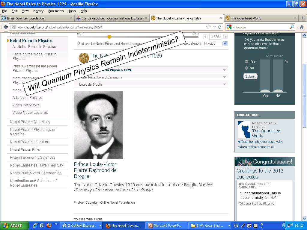Open Google search engine selector icon

[x=230, y=27]
